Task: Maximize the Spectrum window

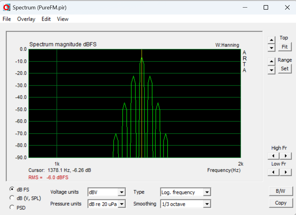Action: tap(266, 7)
